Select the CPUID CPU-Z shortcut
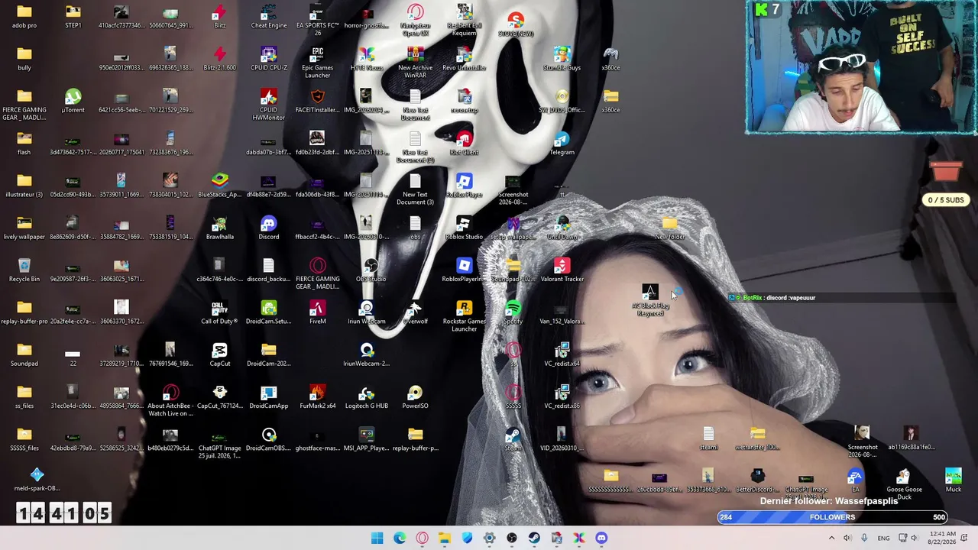This screenshot has width=978, height=550. (268, 59)
